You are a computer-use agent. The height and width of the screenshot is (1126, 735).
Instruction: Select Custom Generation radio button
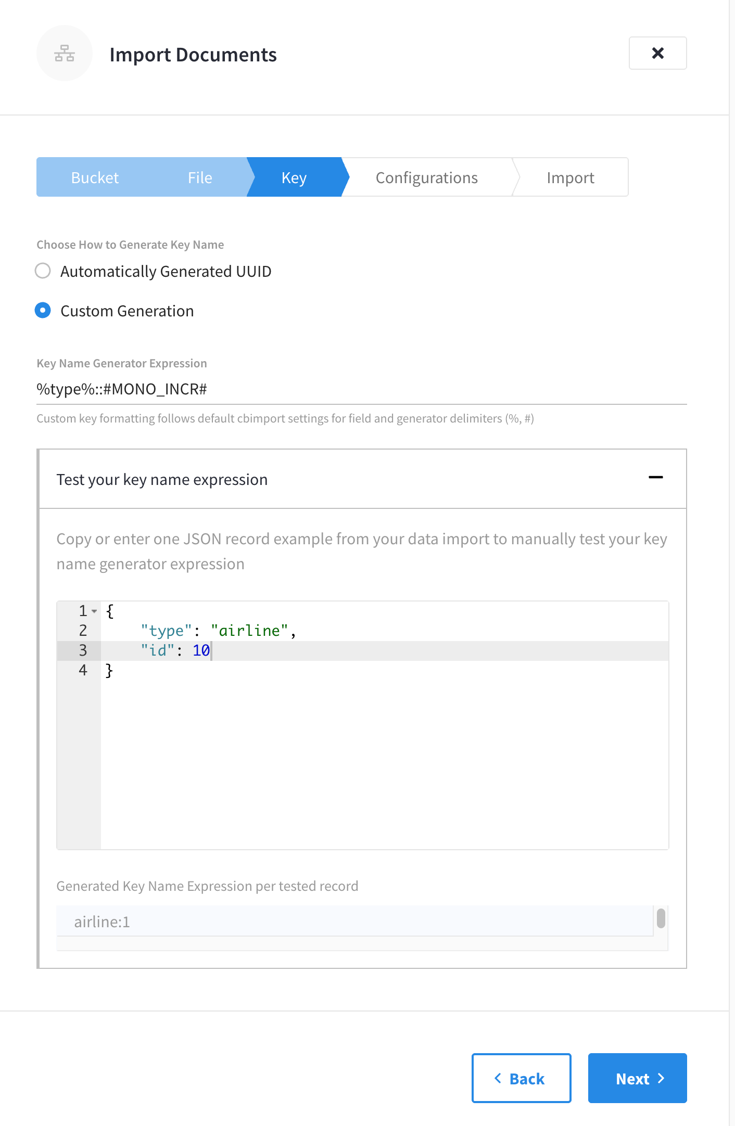(43, 311)
